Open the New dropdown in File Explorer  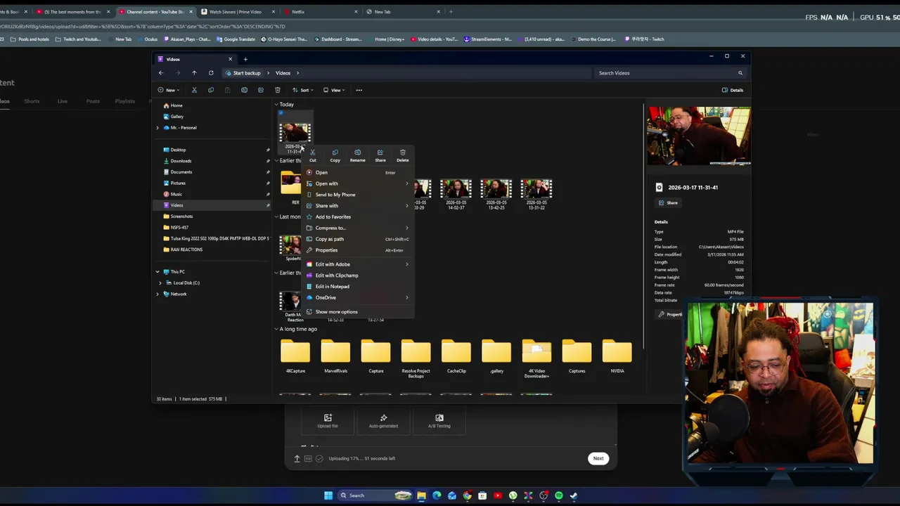pyautogui.click(x=169, y=90)
